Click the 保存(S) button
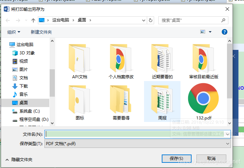This screenshot has height=168, width=244. (x=176, y=159)
